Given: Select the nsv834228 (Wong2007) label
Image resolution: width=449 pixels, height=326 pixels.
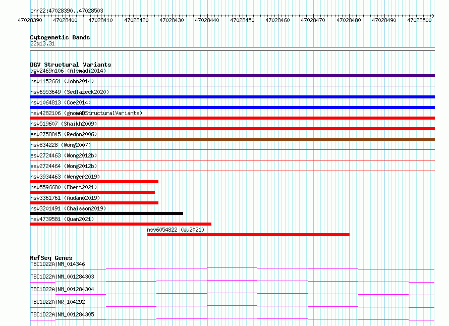Looking at the screenshot, I should pyautogui.click(x=61, y=145).
